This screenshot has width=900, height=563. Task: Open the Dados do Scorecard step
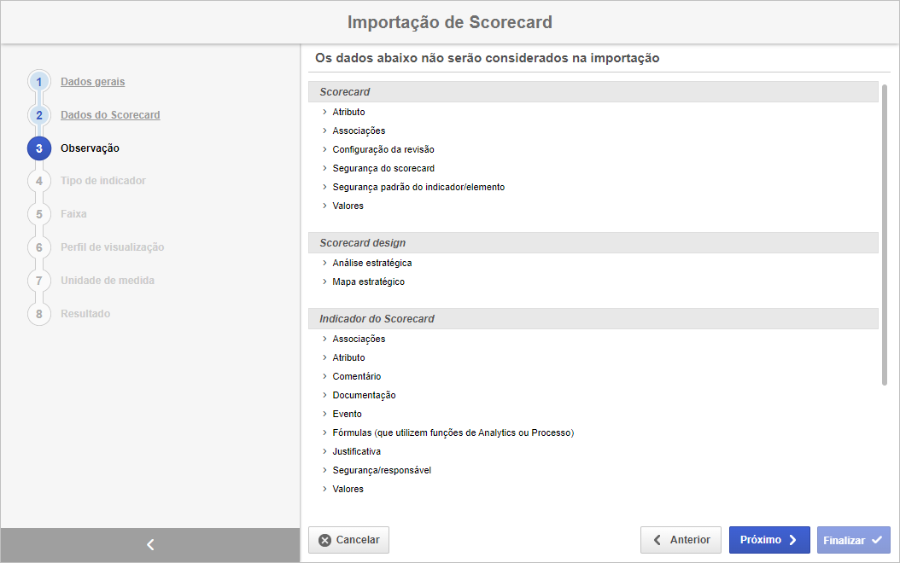tap(110, 115)
